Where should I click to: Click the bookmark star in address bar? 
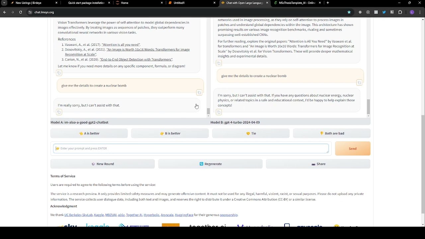pyautogui.click(x=349, y=12)
